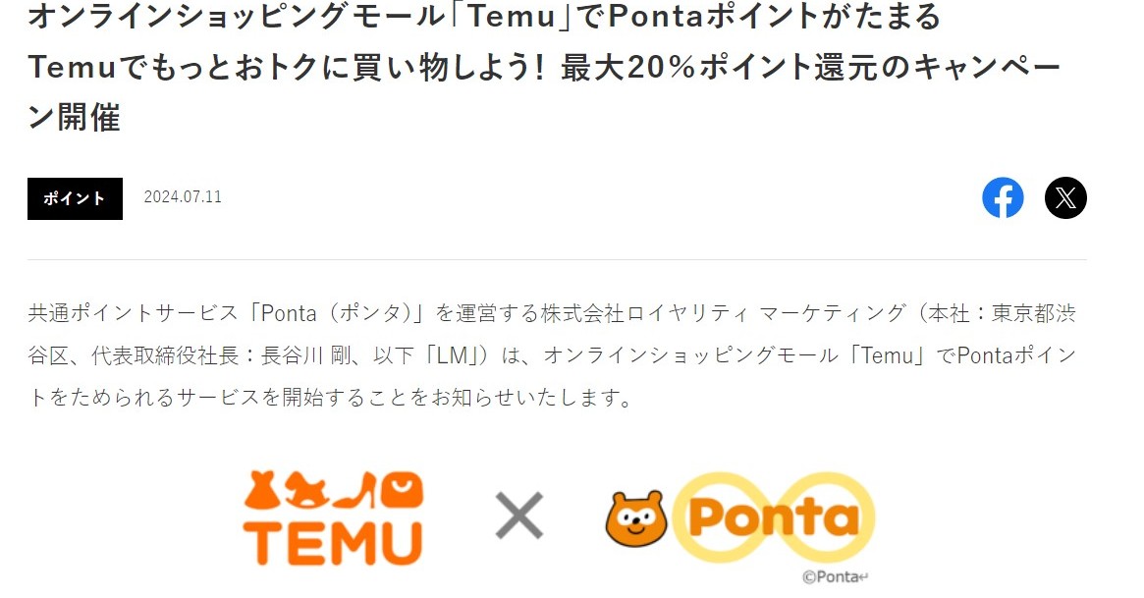Image resolution: width=1144 pixels, height=598 pixels.
Task: Click the ©Ponta copyright caption
Action: click(x=835, y=576)
